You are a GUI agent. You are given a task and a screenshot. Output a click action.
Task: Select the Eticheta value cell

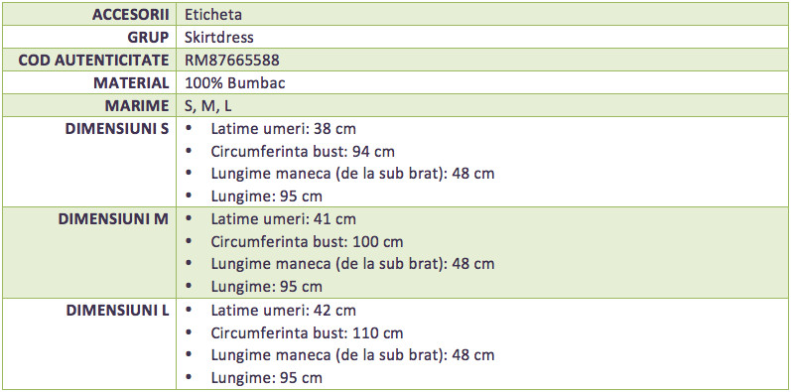(x=212, y=15)
